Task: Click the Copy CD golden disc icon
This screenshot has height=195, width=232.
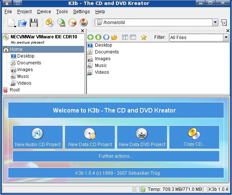Action: coord(194,133)
